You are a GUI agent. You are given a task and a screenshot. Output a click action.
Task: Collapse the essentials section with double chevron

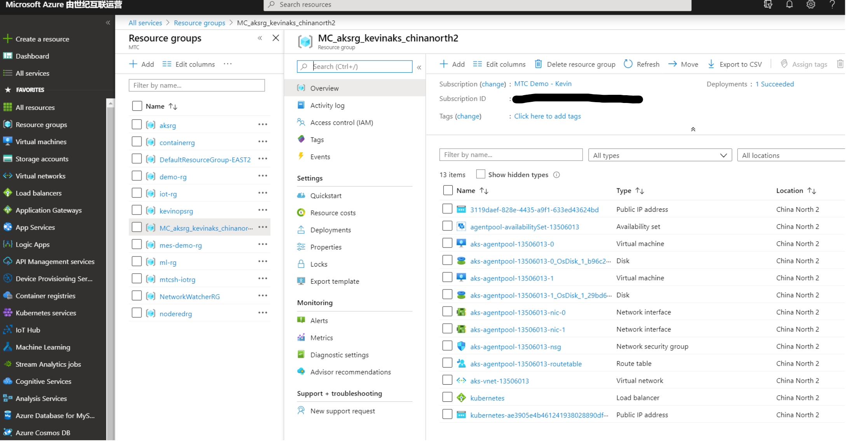click(x=693, y=129)
